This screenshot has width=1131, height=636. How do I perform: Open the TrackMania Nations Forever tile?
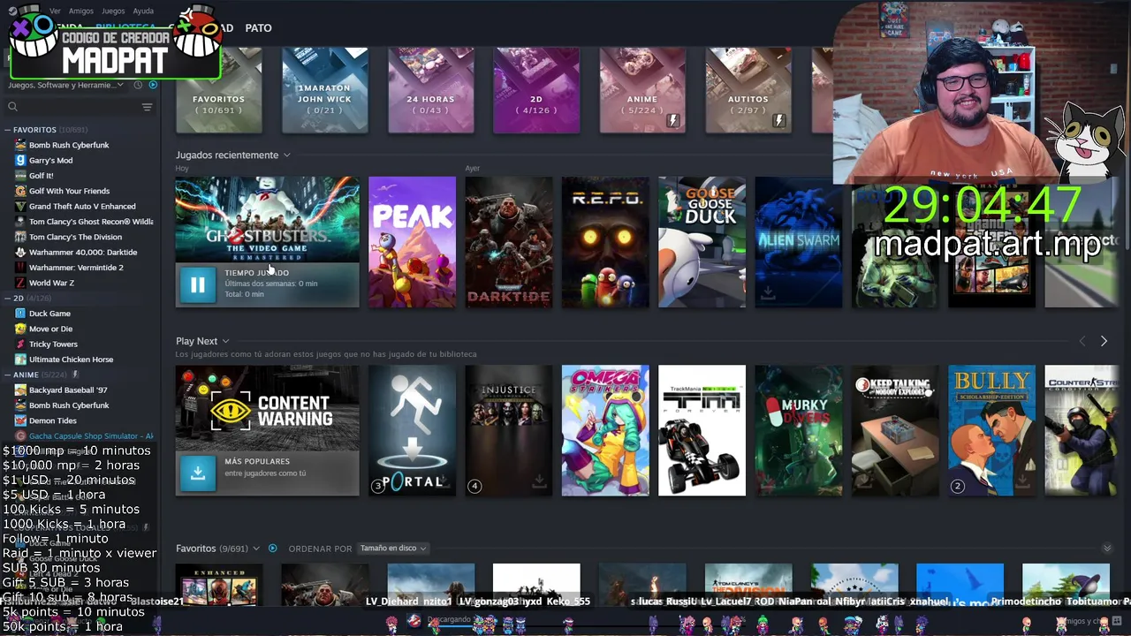coord(702,431)
